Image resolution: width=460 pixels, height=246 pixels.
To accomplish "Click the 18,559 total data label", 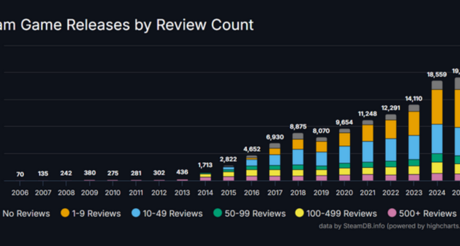I will tap(437, 74).
